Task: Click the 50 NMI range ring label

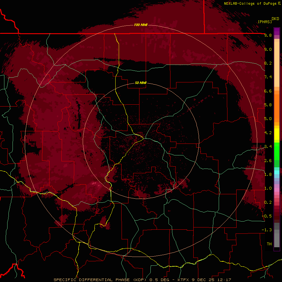Action: (x=141, y=83)
